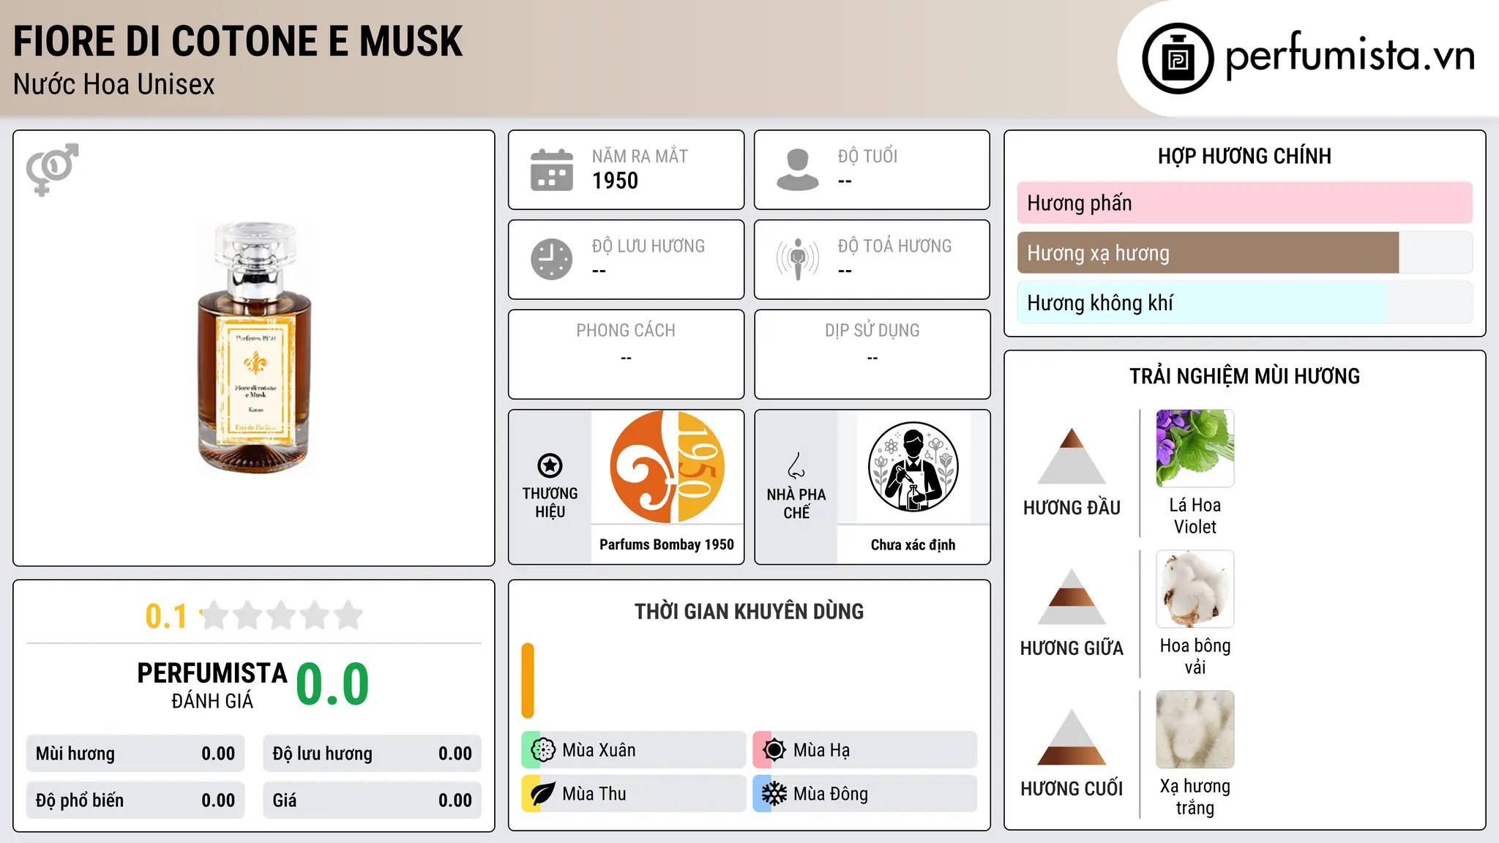Click the 1950 release year value
Image resolution: width=1499 pixels, height=843 pixels.
tap(615, 181)
